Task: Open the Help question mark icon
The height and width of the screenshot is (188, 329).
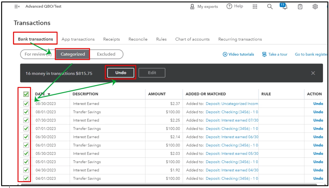Action: (x=229, y=6)
